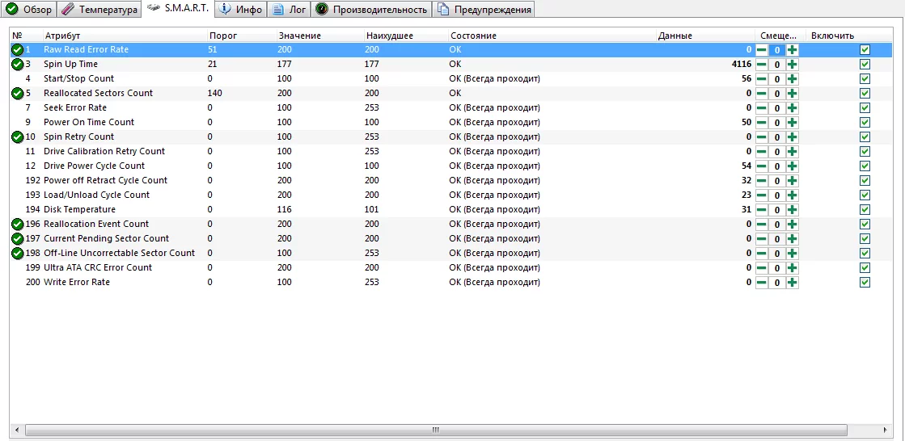Increase offset for Start/Stop Count
This screenshot has width=905, height=441.
(793, 79)
